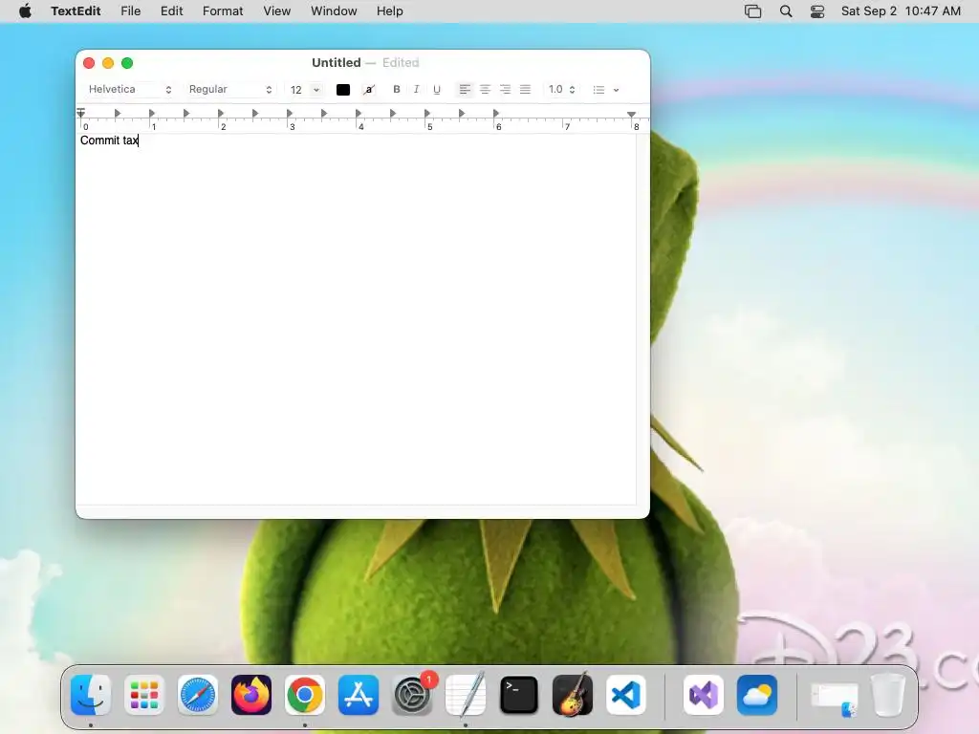Align text right
This screenshot has width=979, height=734.
pyautogui.click(x=505, y=89)
